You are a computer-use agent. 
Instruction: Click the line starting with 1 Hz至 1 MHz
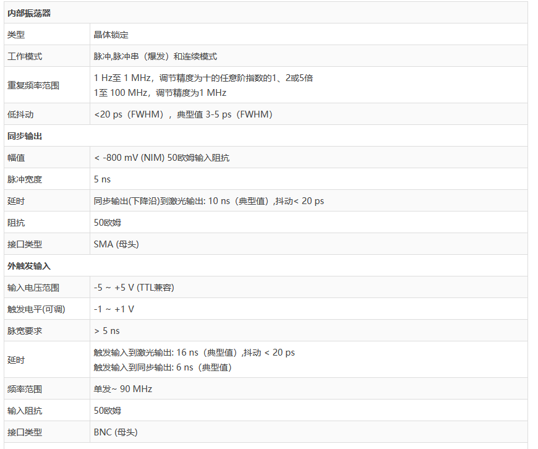pos(203,78)
